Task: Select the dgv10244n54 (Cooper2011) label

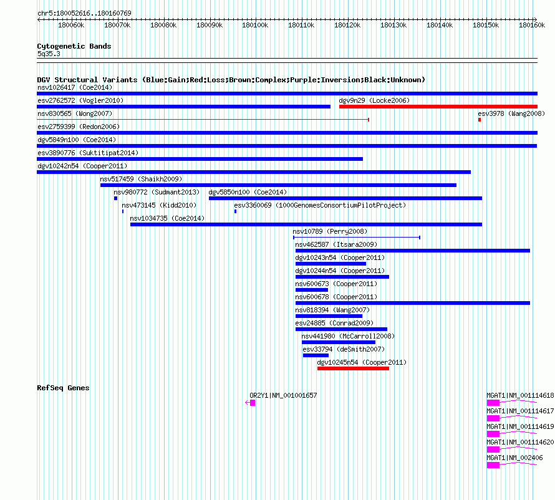Action: [x=340, y=271]
